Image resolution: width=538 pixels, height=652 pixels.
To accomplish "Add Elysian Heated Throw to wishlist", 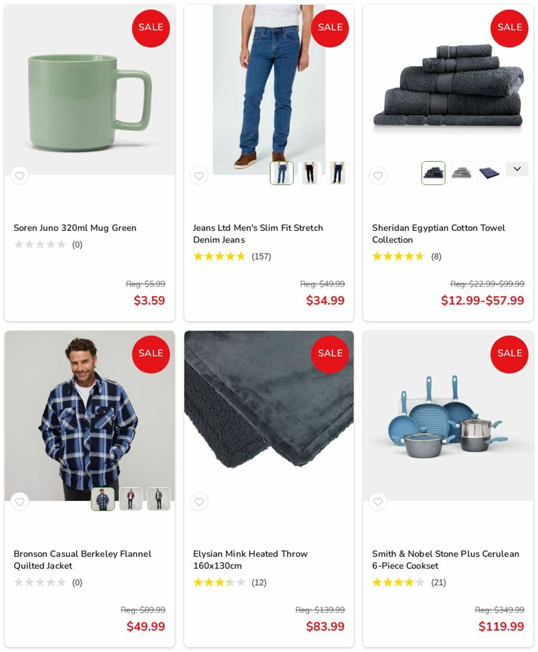I will [199, 502].
